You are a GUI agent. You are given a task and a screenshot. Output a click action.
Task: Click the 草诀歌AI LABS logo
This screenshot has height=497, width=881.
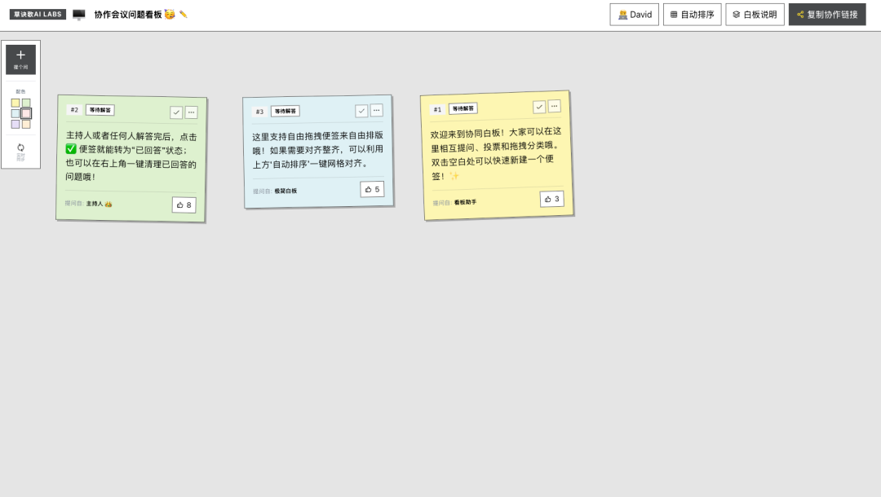coord(38,15)
